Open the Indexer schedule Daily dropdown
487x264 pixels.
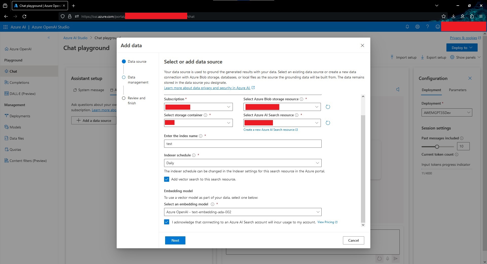243,163
